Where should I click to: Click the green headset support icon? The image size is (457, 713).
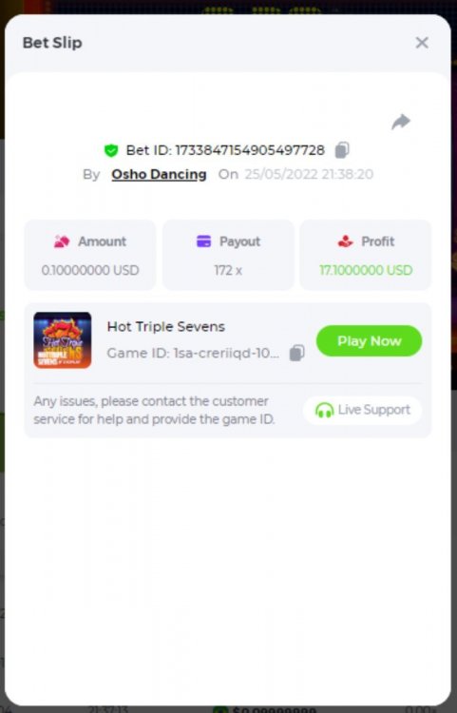tap(324, 410)
